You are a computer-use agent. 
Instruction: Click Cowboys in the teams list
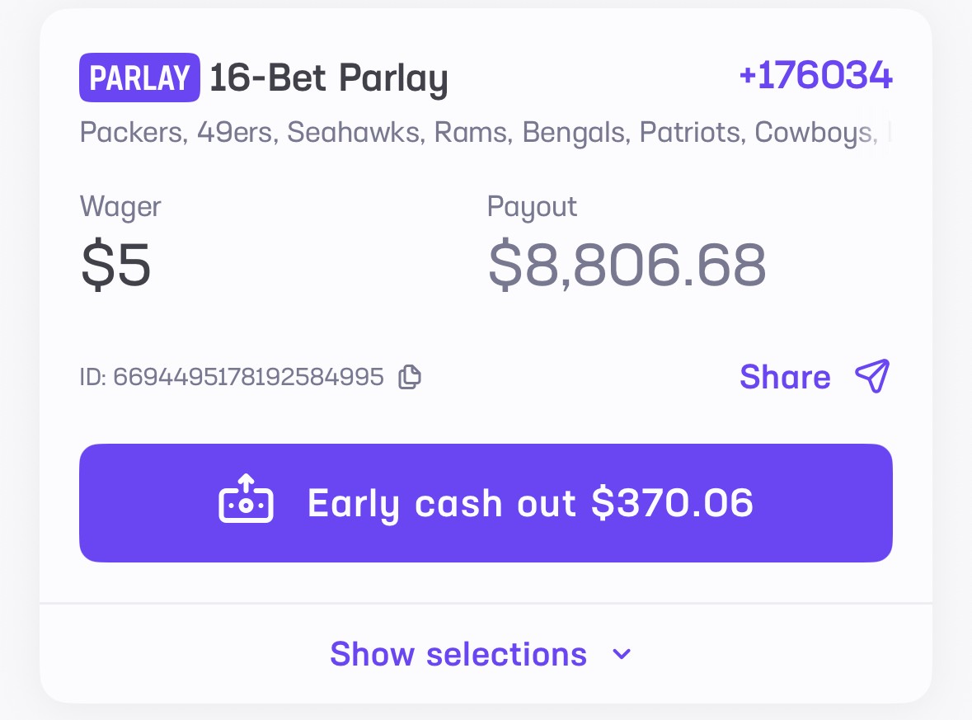pyautogui.click(x=813, y=132)
